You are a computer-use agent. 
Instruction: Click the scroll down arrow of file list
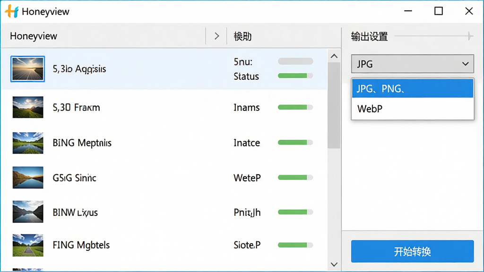pos(334,264)
